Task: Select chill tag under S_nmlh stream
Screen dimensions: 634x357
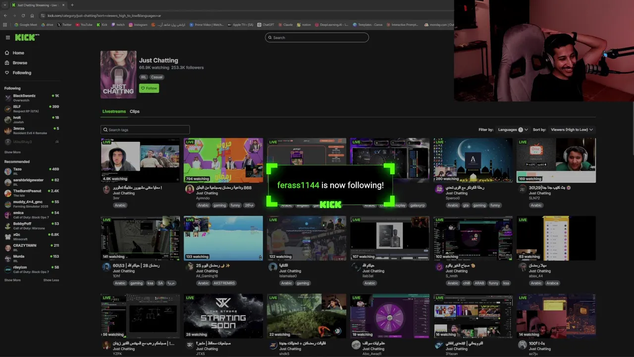Action: point(467,283)
